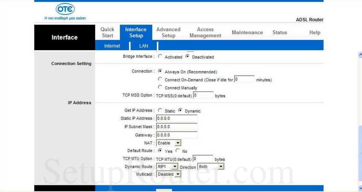Open the Access Management tab
Screen dimensions: 362x192
click(x=205, y=33)
